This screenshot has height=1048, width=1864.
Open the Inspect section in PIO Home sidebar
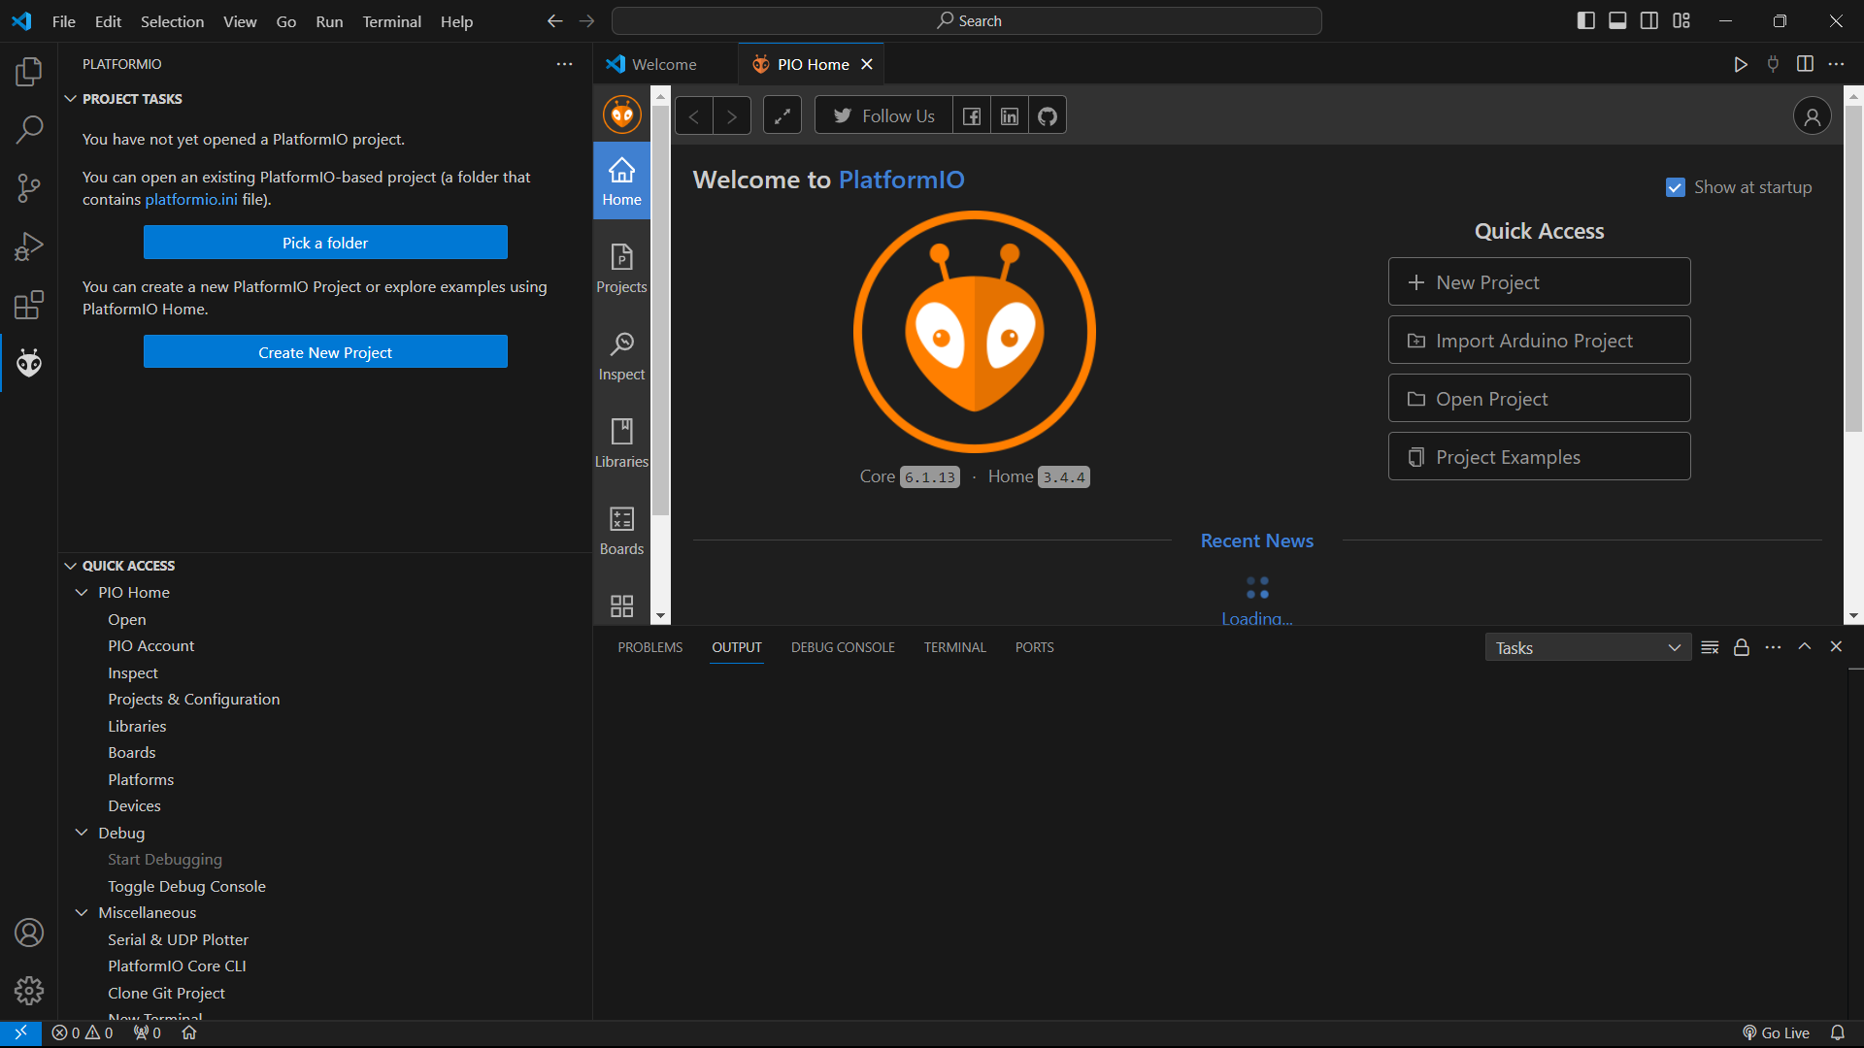[621, 356]
